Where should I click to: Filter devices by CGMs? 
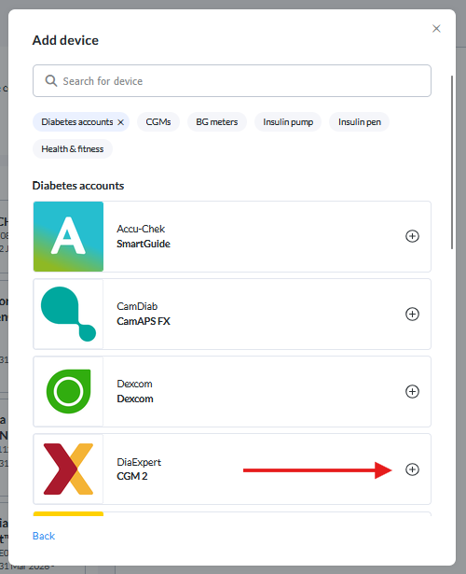(x=158, y=122)
